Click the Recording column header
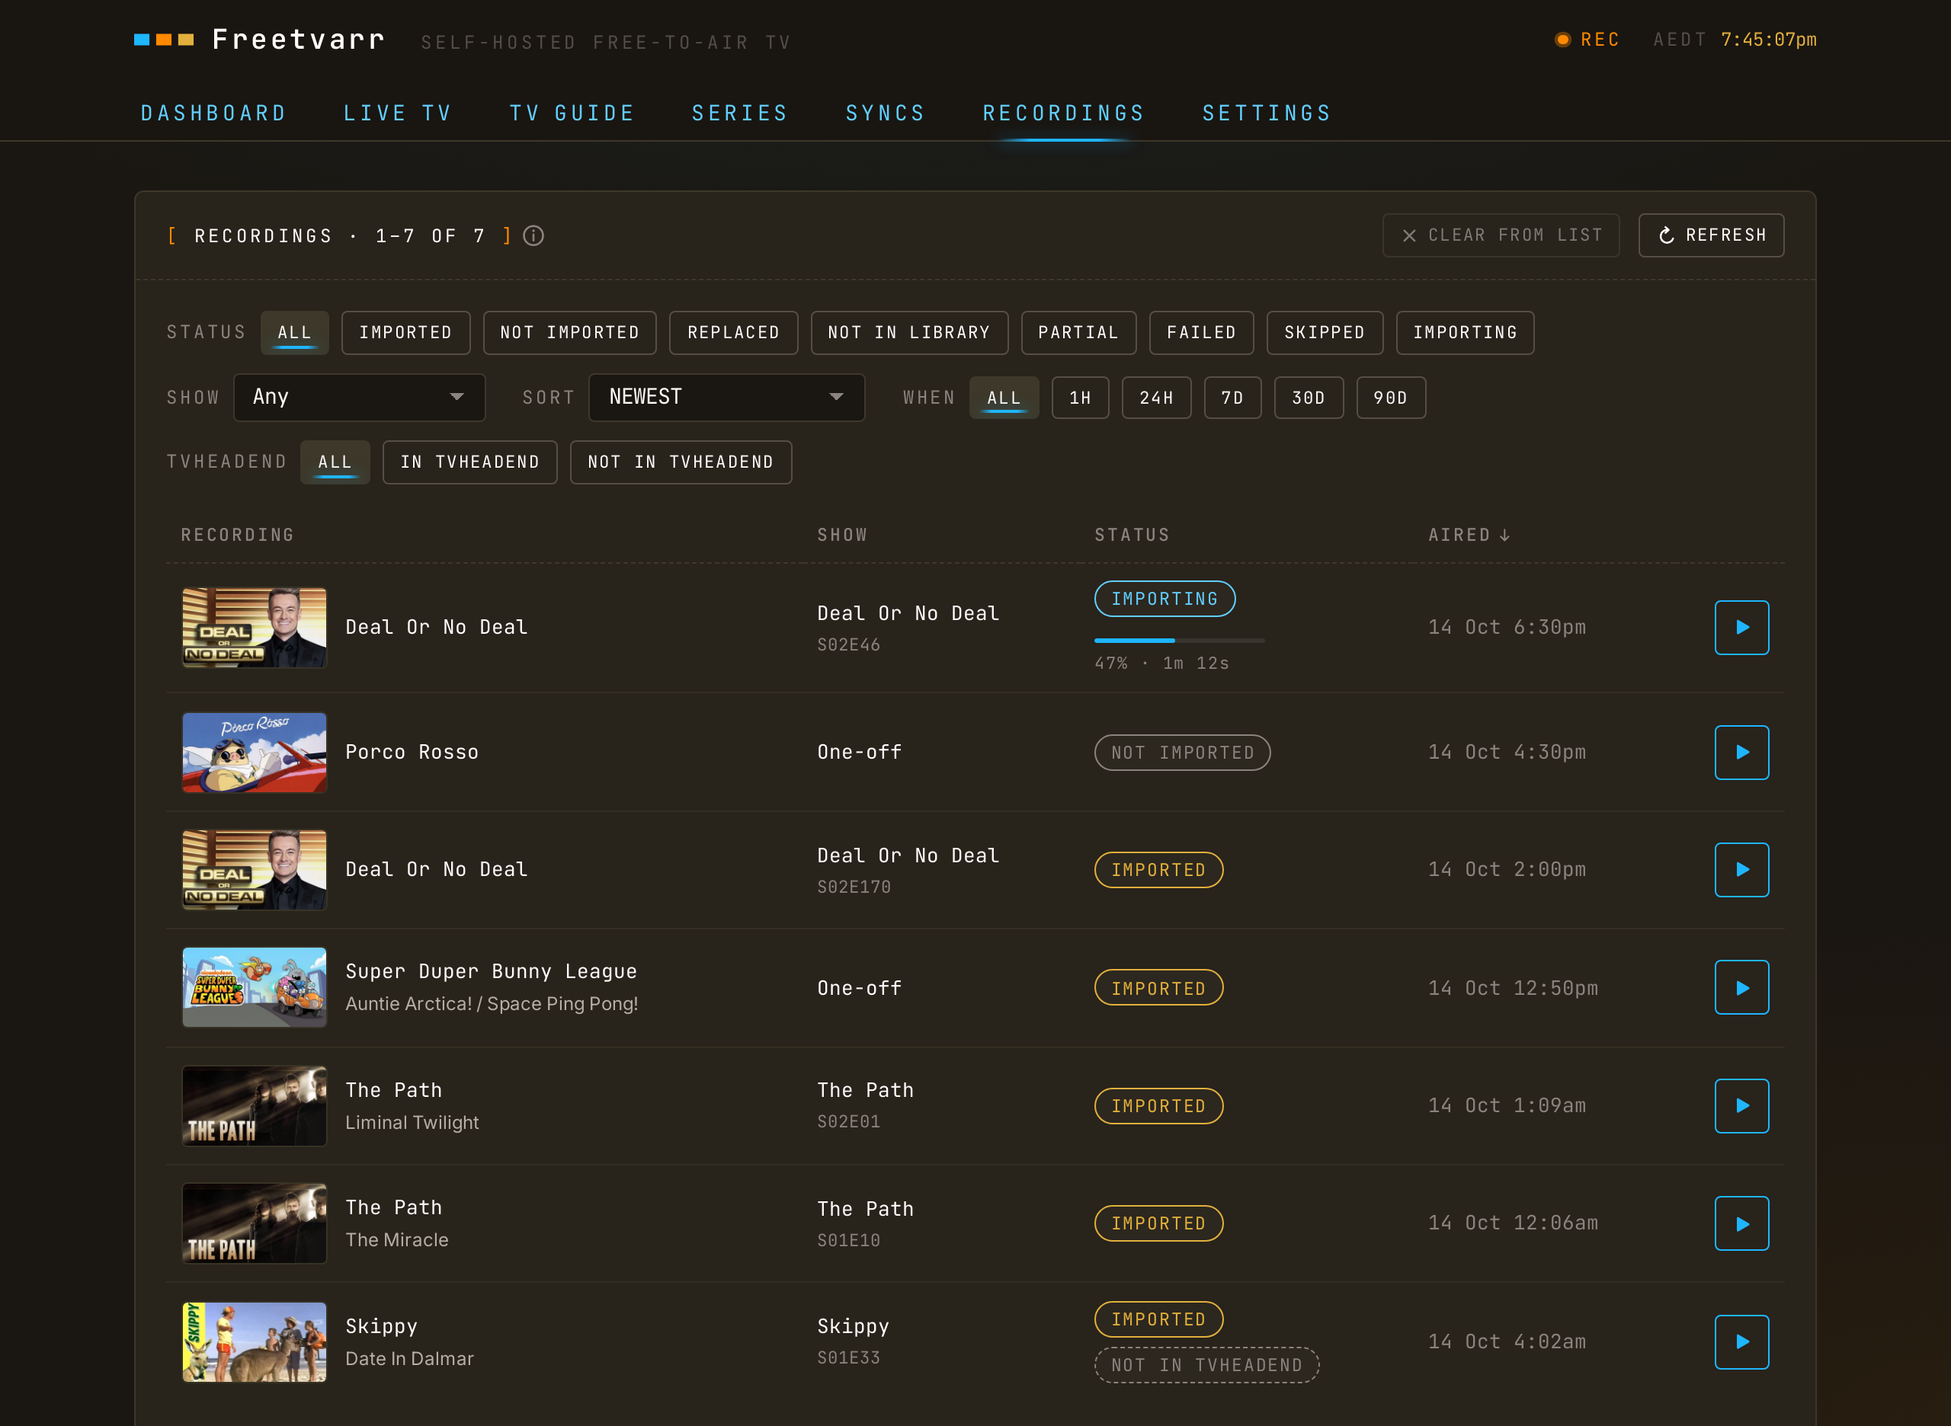Image resolution: width=1951 pixels, height=1426 pixels. (238, 536)
